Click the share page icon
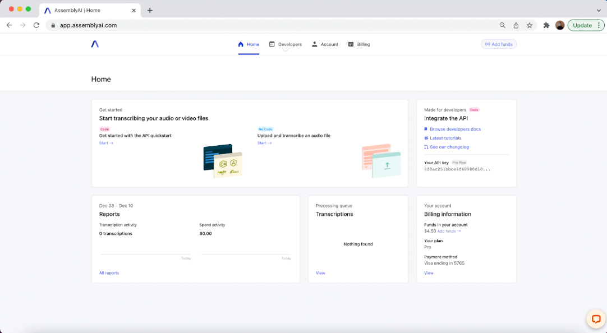Image resolution: width=607 pixels, height=333 pixels. click(x=516, y=25)
